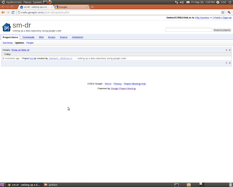Open the My favorites dropdown
Screen dimensions: 233x187
click(204, 18)
